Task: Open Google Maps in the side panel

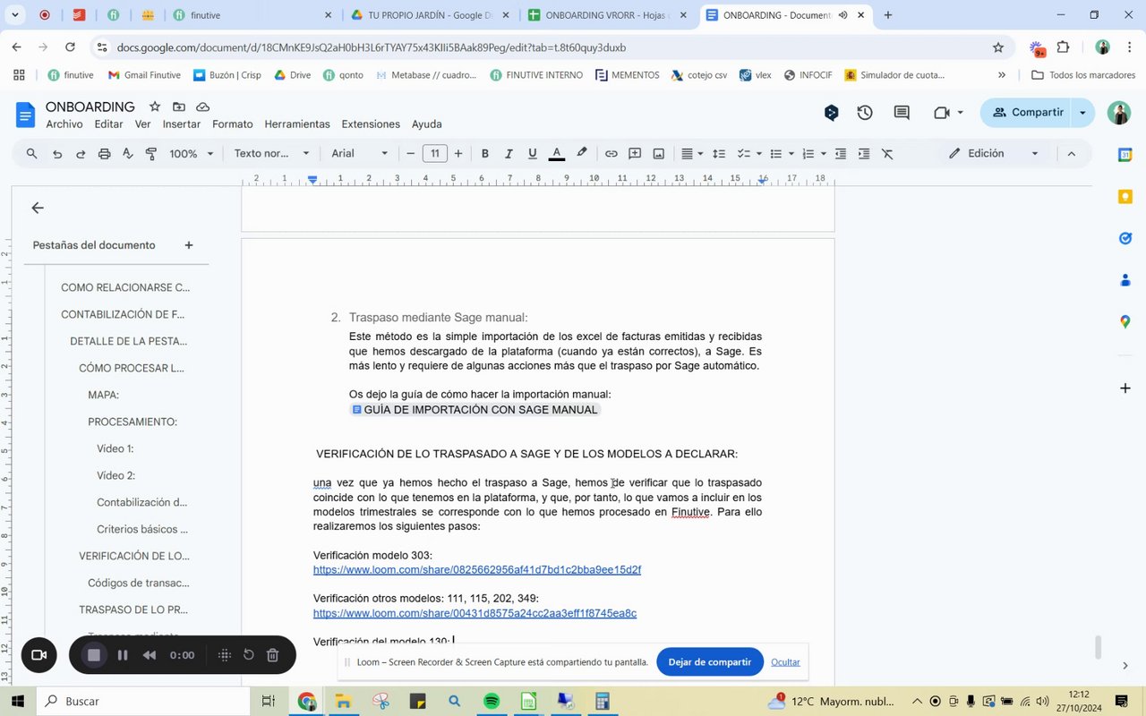Action: [1125, 322]
